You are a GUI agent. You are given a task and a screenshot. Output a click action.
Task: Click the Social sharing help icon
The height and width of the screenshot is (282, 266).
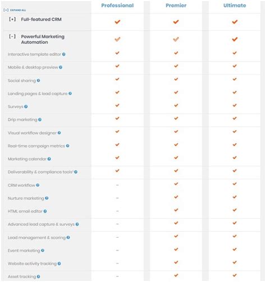point(38,81)
